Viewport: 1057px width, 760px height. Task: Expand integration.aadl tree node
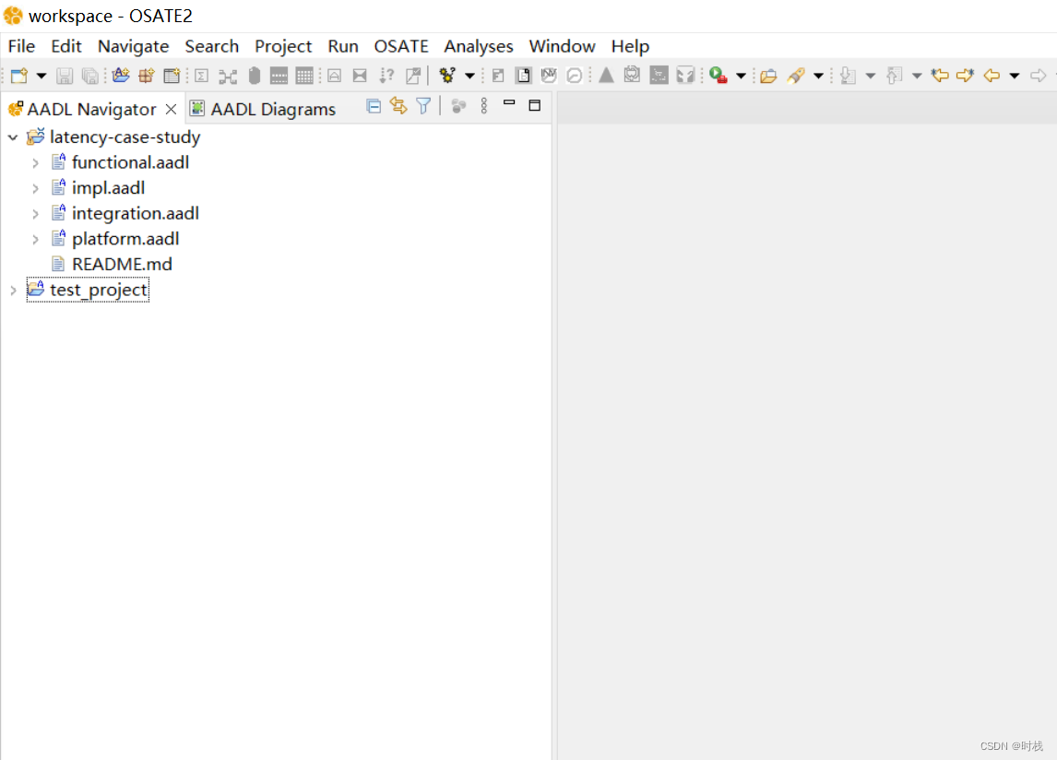tap(36, 214)
